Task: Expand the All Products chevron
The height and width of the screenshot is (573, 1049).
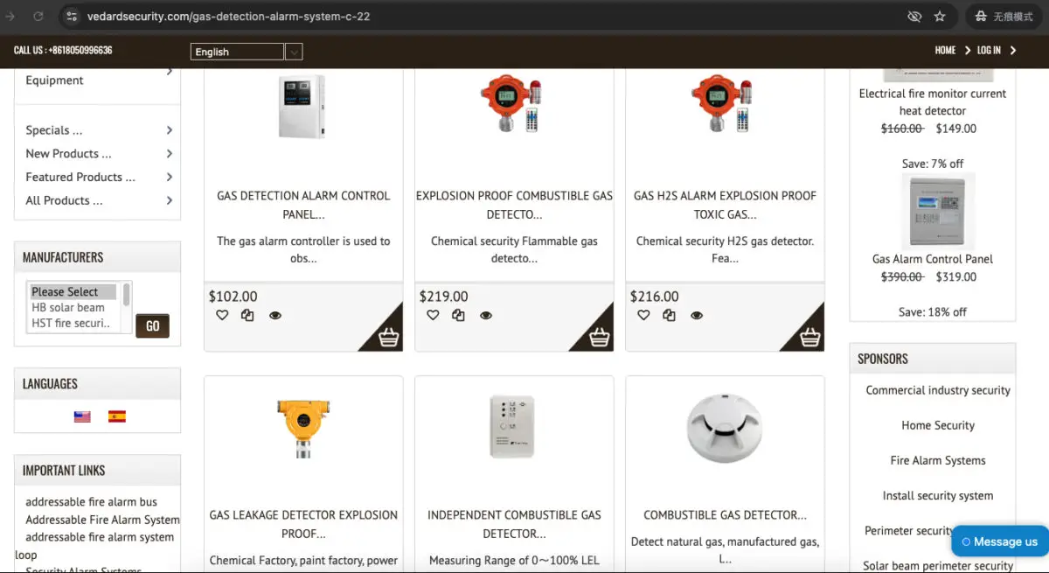Action: [170, 200]
